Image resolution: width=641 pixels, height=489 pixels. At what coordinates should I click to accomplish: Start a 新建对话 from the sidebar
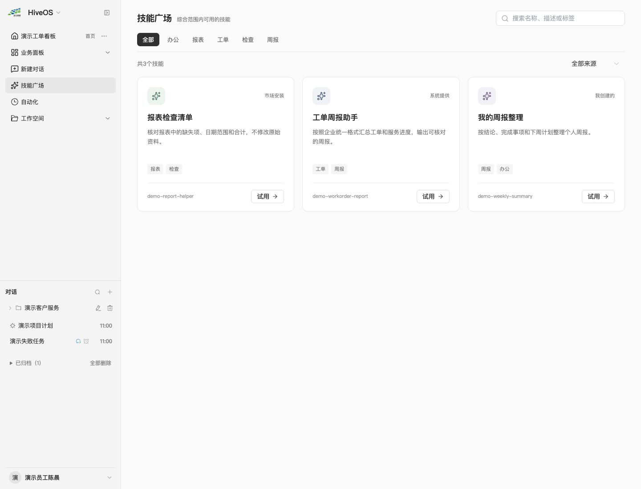(61, 69)
